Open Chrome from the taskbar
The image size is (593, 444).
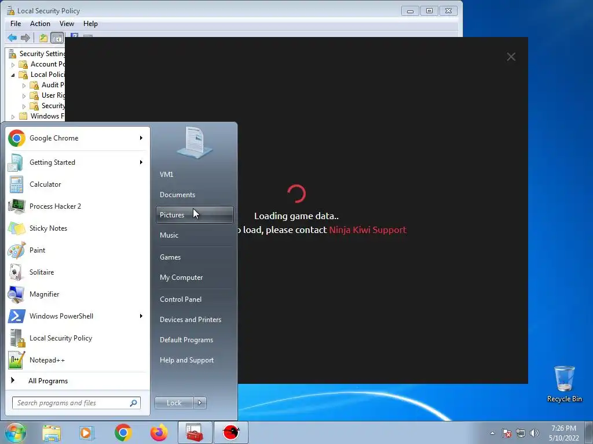point(123,432)
